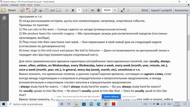Click the weather -7°C widget

point(143,104)
